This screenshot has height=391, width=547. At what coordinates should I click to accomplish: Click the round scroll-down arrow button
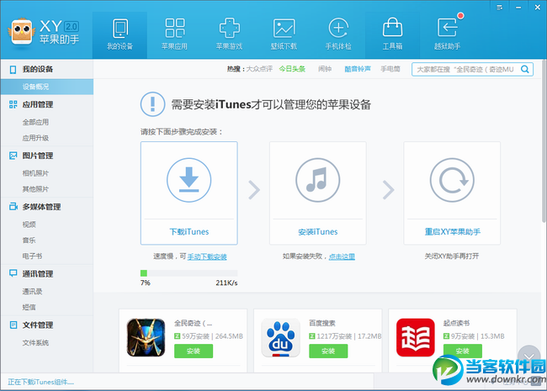[529, 357]
